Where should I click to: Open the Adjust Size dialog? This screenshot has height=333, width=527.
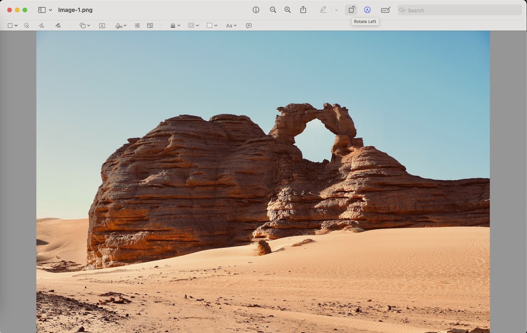coord(150,26)
